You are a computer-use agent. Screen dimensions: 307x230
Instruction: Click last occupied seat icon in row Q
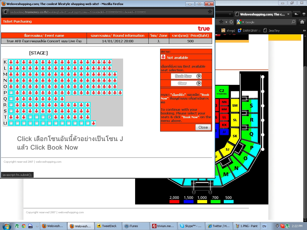62,98
